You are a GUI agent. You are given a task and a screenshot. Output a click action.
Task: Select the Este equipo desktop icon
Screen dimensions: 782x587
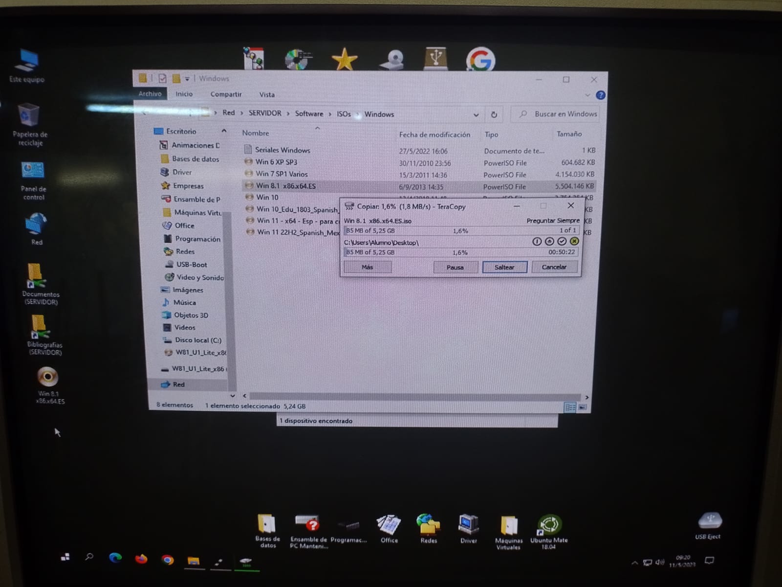27,66
